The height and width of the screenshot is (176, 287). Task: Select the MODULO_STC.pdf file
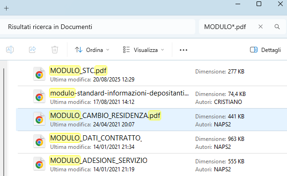click(152, 74)
